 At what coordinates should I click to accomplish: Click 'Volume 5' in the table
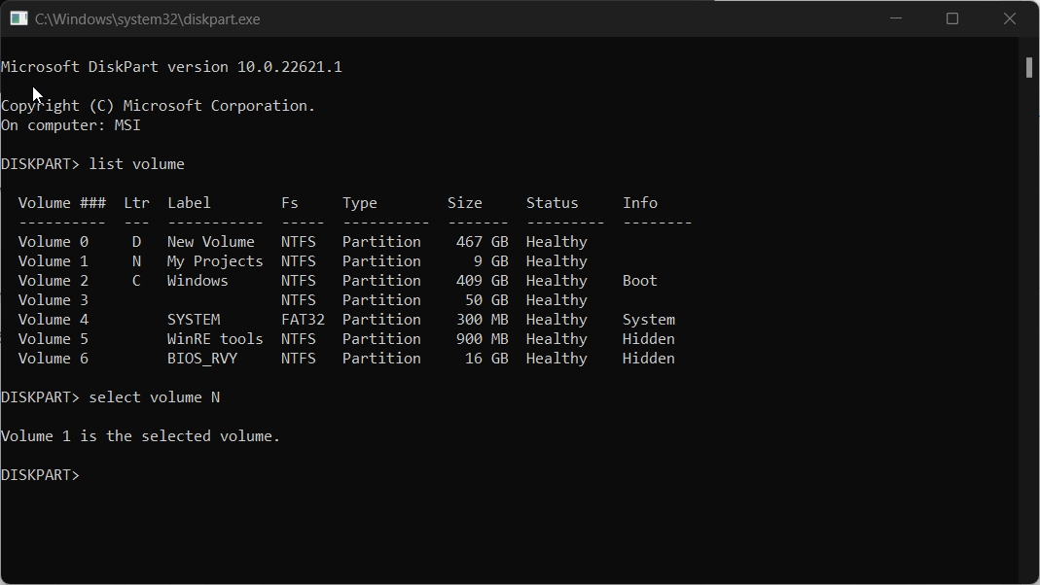[54, 339]
